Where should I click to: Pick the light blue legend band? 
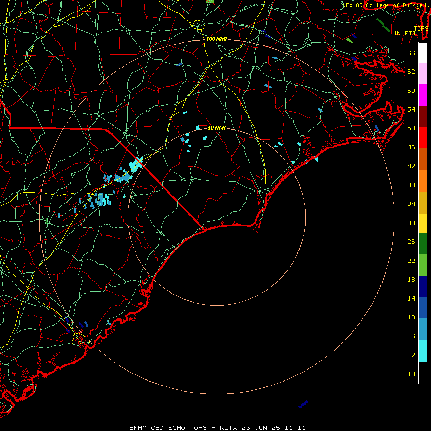coord(423,329)
